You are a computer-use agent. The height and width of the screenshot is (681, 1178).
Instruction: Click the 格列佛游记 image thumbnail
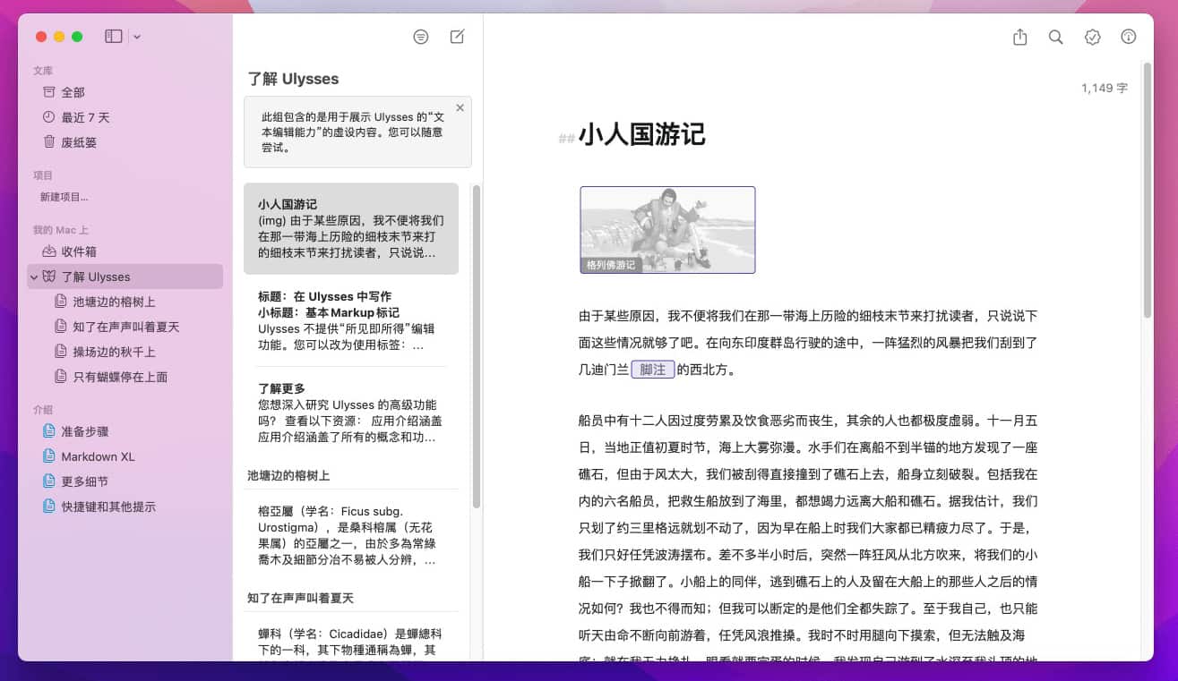point(667,229)
